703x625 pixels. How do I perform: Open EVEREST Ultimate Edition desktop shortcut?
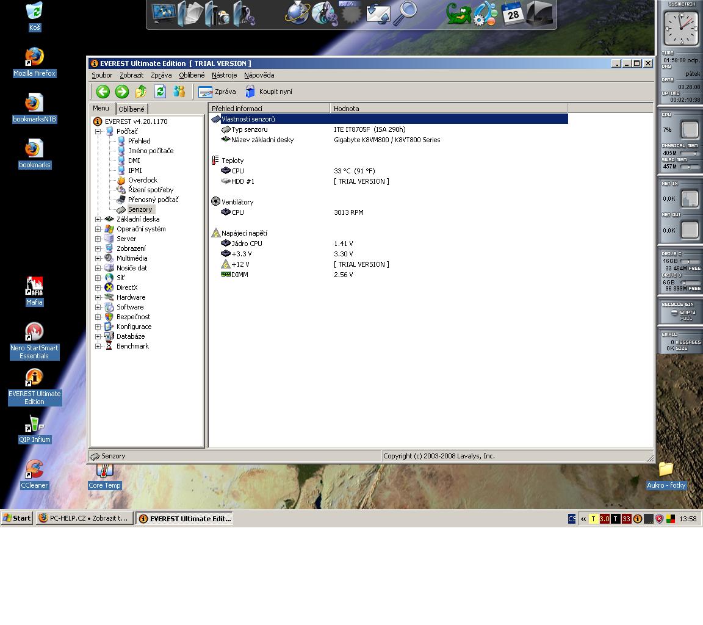34,387
